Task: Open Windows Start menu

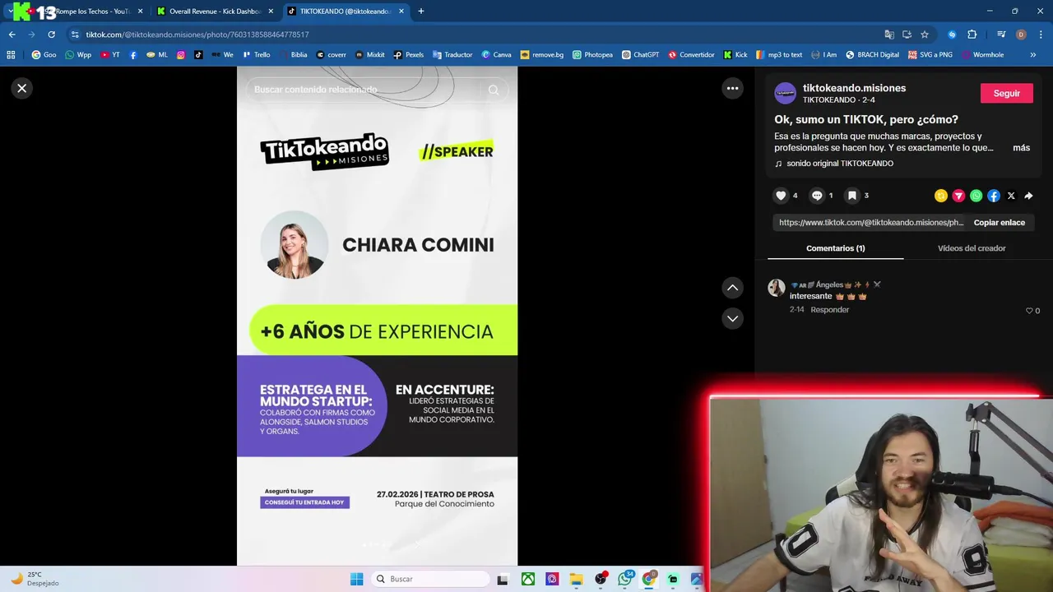Action: [356, 579]
